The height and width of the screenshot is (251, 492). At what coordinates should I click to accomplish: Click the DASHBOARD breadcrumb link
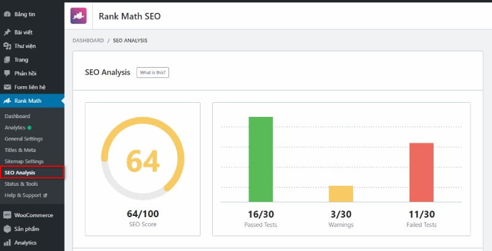pyautogui.click(x=88, y=41)
